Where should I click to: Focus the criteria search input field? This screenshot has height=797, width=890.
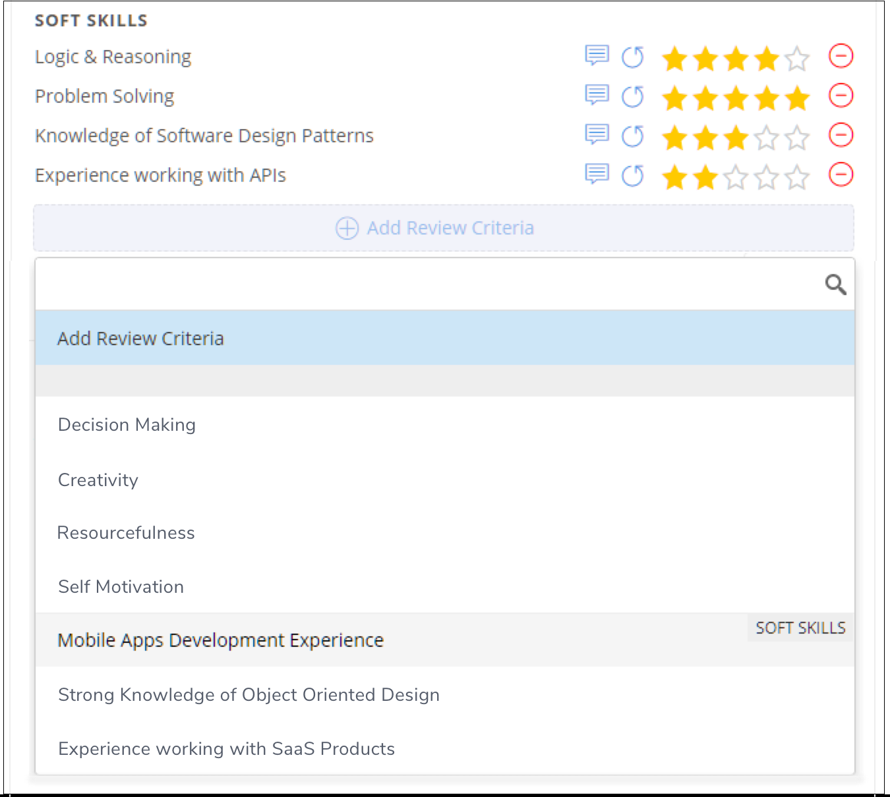(422, 285)
